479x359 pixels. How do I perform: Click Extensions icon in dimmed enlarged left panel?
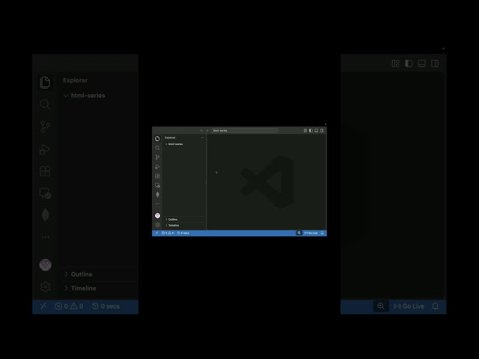click(45, 171)
